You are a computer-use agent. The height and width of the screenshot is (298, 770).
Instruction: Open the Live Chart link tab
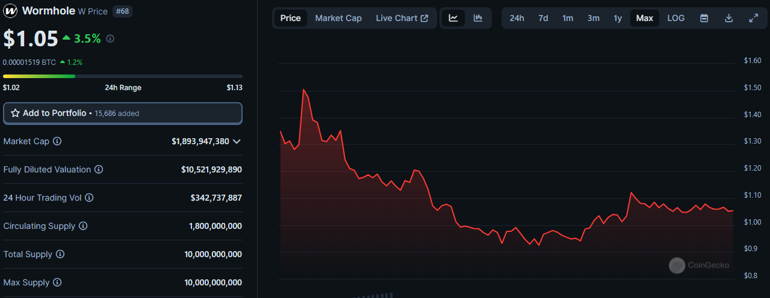click(402, 18)
